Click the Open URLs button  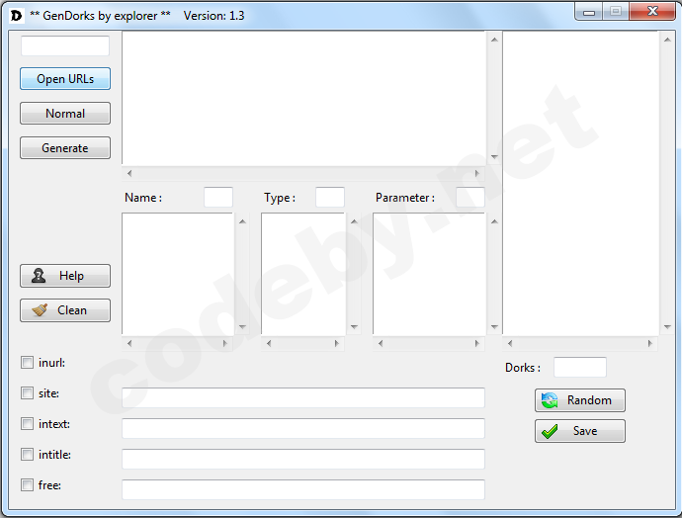[x=65, y=79]
